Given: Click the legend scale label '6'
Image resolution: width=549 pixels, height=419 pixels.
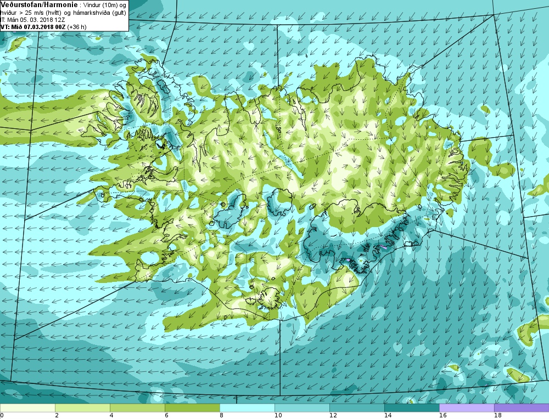Looking at the screenshot, I should point(167,416).
